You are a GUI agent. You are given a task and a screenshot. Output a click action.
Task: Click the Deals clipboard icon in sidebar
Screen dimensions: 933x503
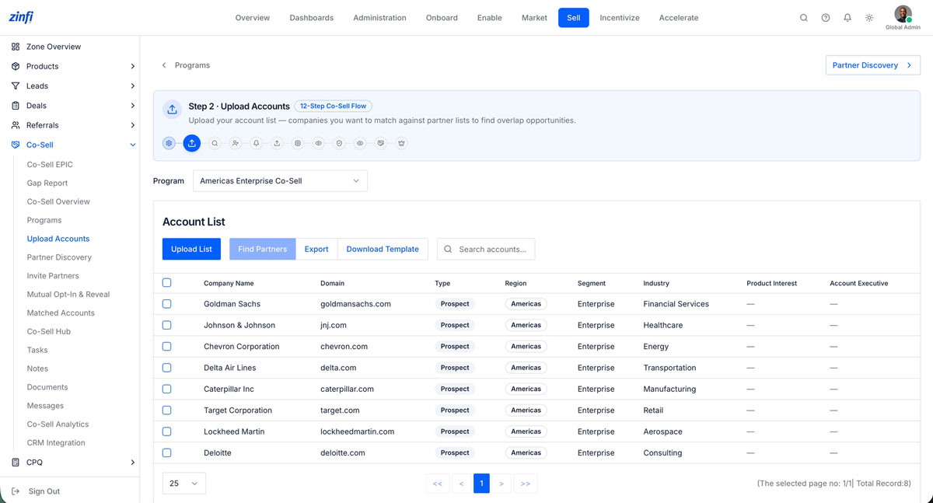click(16, 105)
